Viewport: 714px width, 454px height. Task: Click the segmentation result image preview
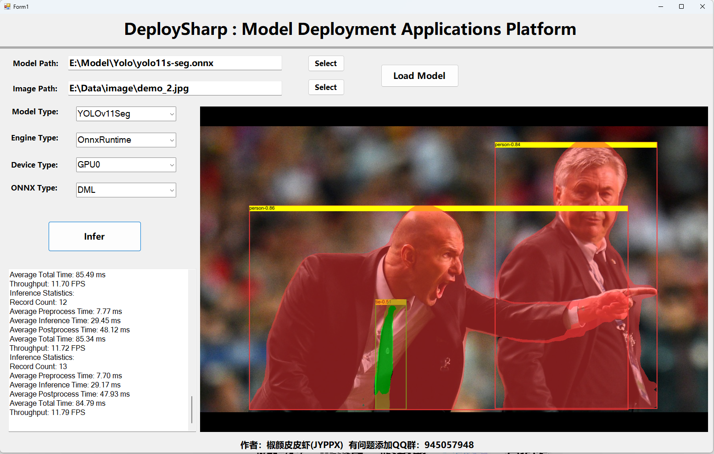[454, 269]
